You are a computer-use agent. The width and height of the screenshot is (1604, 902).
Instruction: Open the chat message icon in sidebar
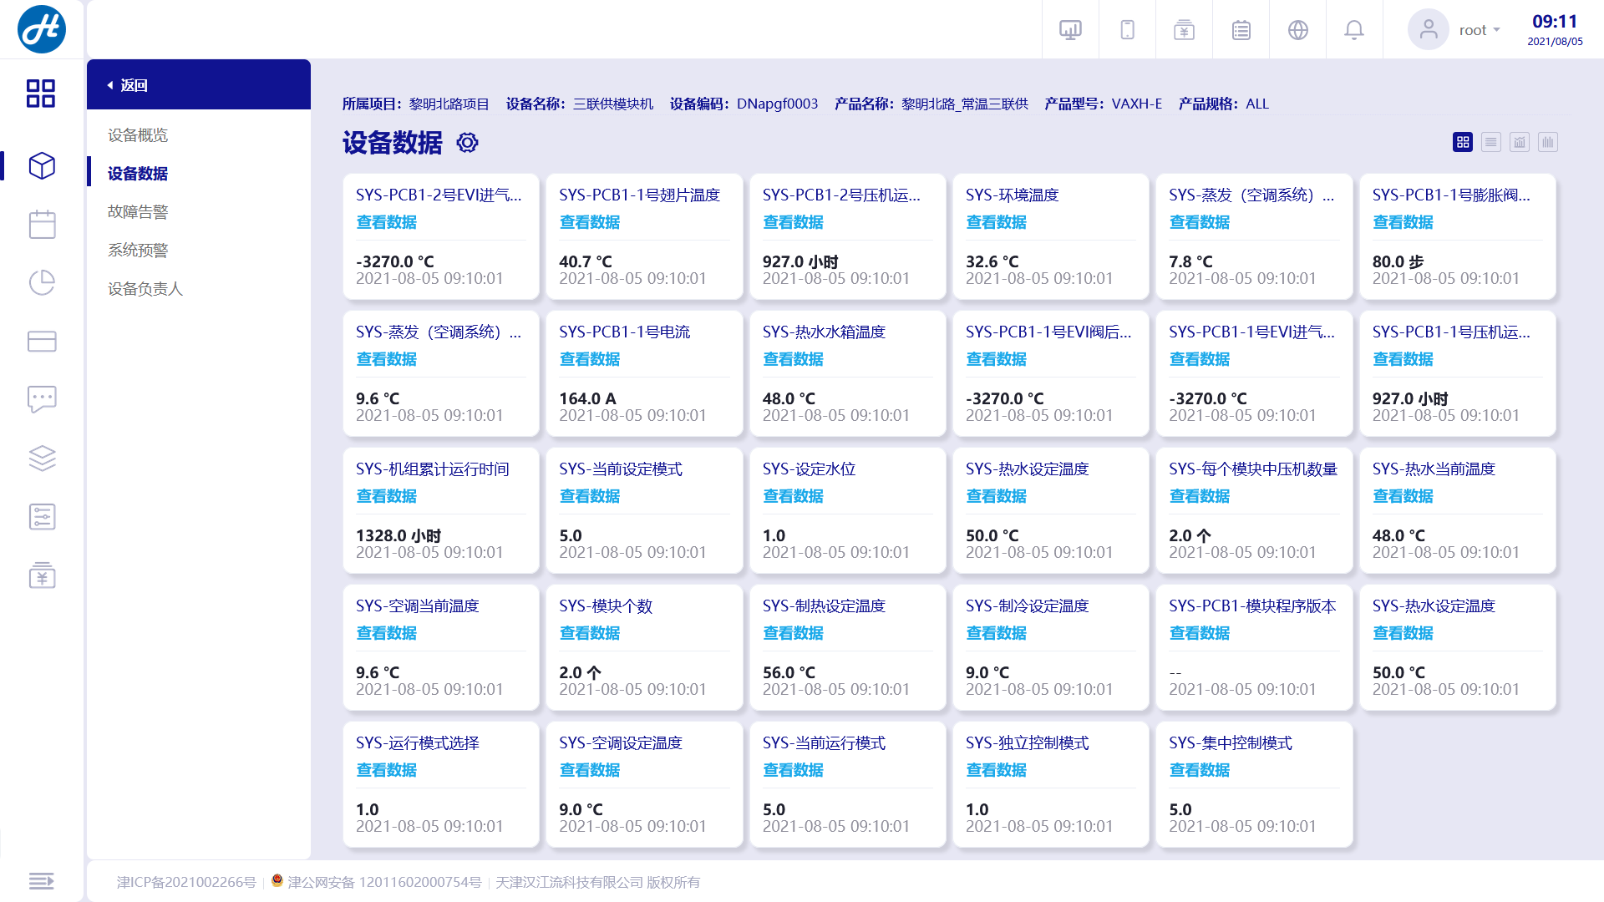(42, 399)
